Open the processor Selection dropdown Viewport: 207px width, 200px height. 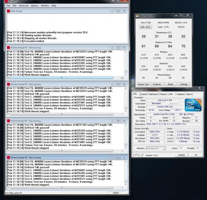click(x=156, y=149)
